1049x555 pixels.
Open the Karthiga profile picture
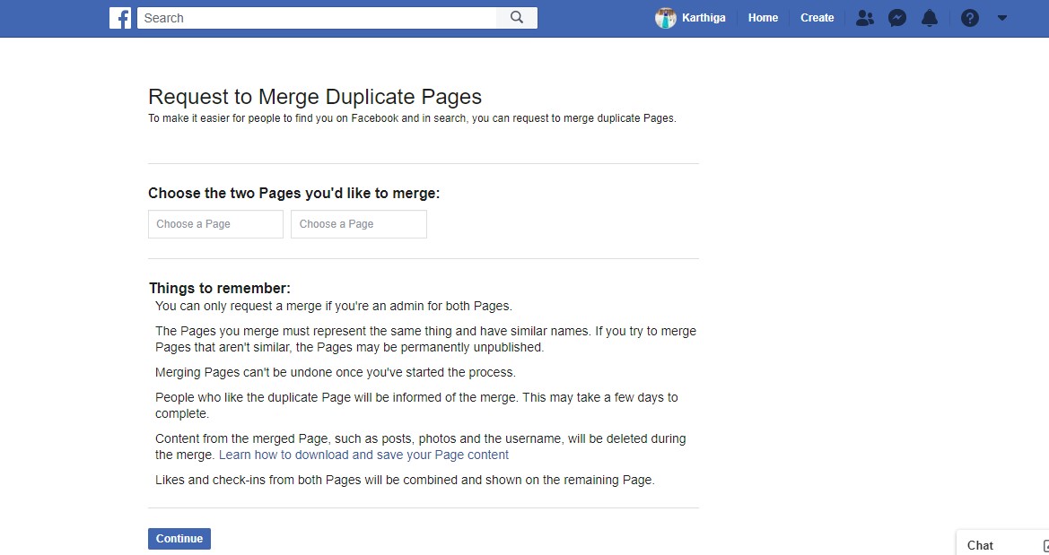[665, 18]
